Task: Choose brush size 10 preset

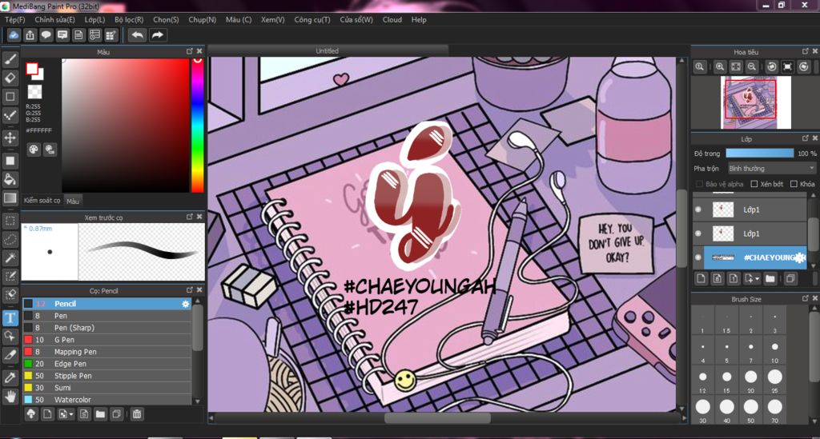Action: point(775,351)
